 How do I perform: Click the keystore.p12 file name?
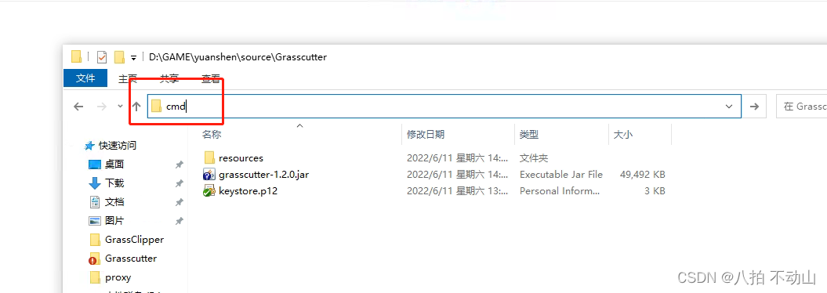coord(248,191)
